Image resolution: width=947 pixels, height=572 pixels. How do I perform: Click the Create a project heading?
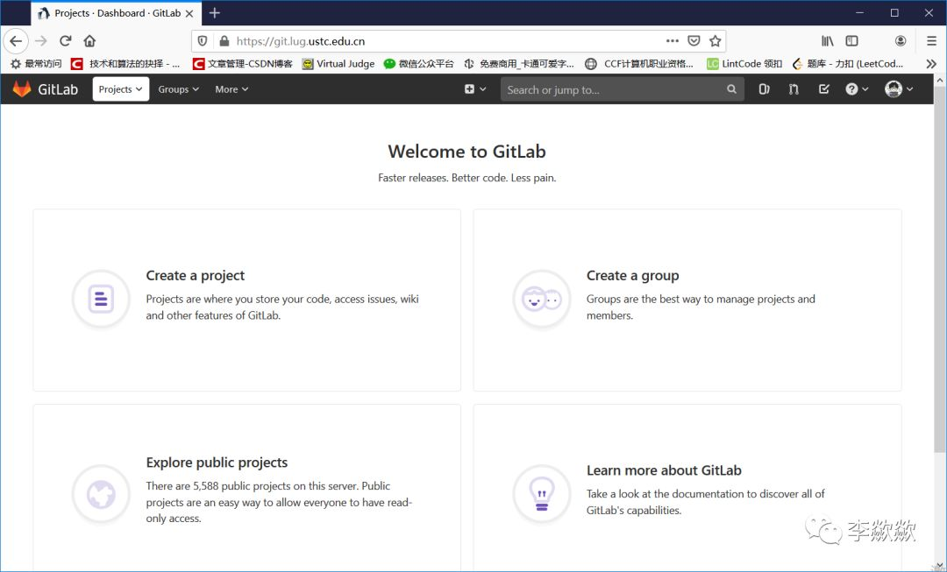point(195,276)
